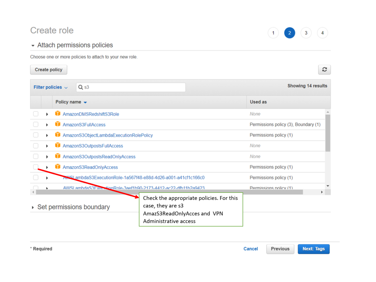Open the AmazonS3FullAccess policy link
This screenshot has height=282, width=376.
tap(84, 125)
